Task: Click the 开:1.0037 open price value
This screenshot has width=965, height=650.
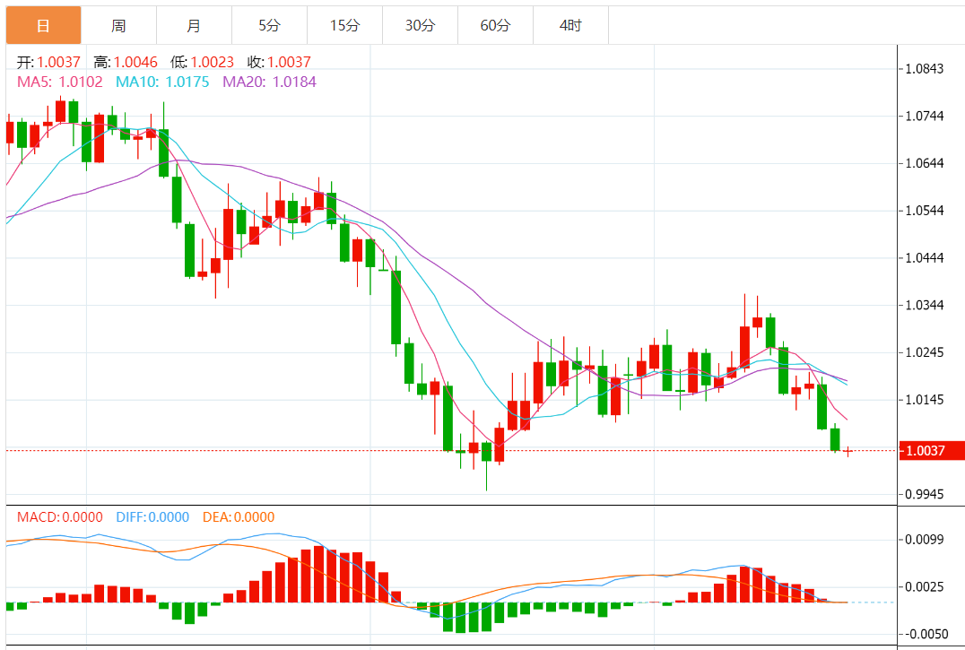Action: 48,62
